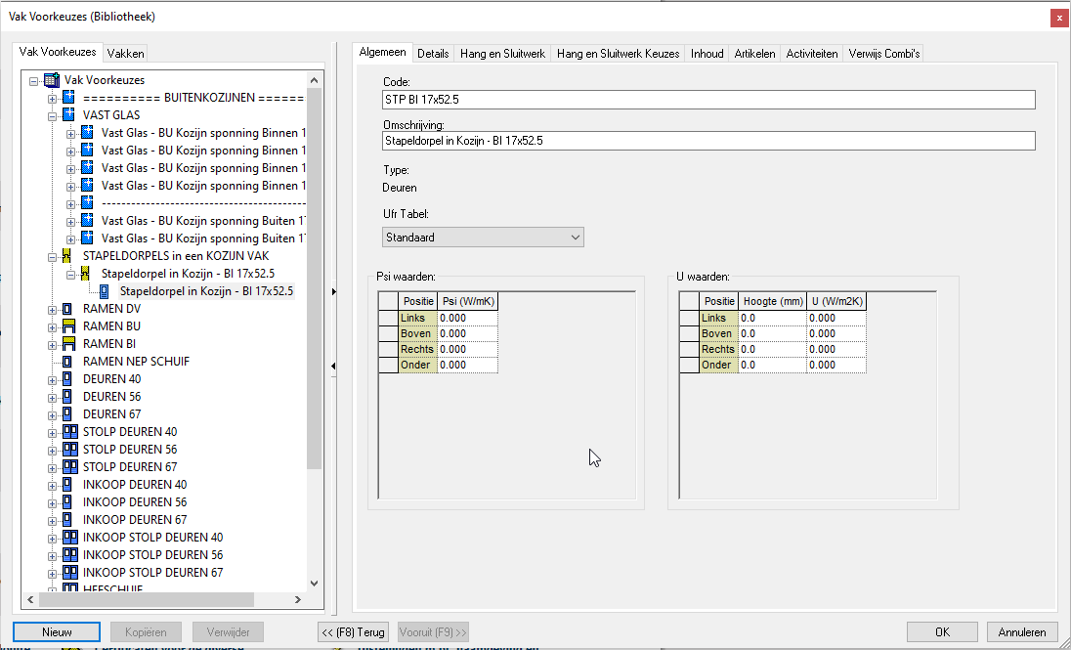Click the Vak Voorkeuzes root table icon
Screen dimensions: 1071x650
click(52, 80)
